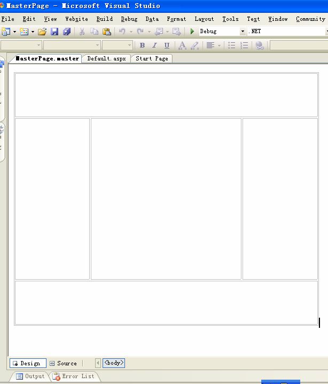The image size is (328, 384).
Task: Click the Redo arrow icon
Action: 140,32
